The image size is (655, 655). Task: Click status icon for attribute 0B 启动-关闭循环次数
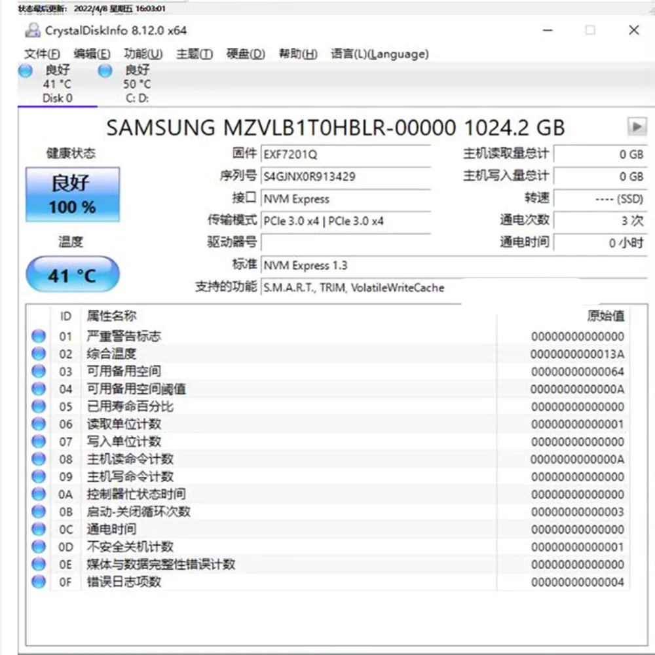pyautogui.click(x=39, y=512)
